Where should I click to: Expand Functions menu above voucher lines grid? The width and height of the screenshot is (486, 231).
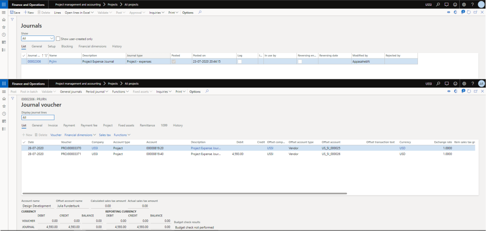pyautogui.click(x=122, y=135)
